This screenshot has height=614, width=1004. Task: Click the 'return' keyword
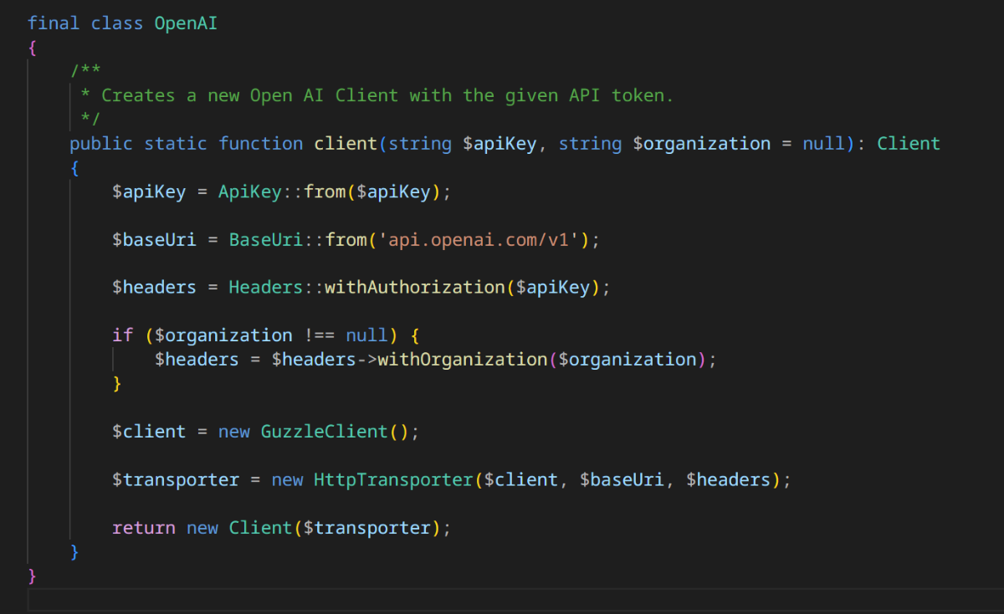click(143, 528)
